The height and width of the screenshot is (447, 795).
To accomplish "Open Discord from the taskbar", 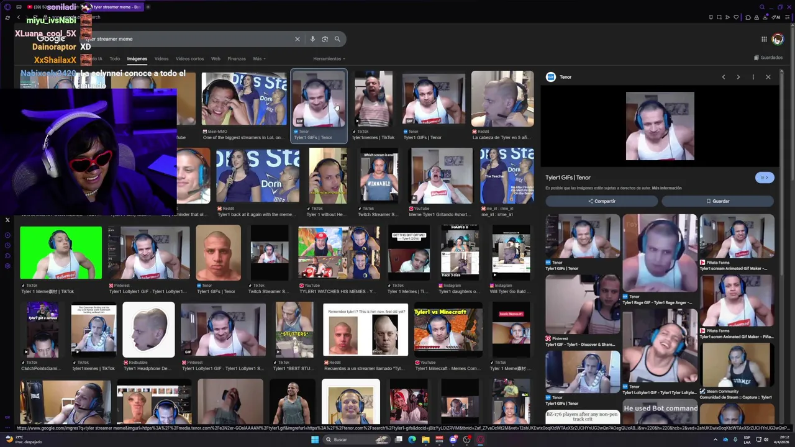I will (x=453, y=440).
